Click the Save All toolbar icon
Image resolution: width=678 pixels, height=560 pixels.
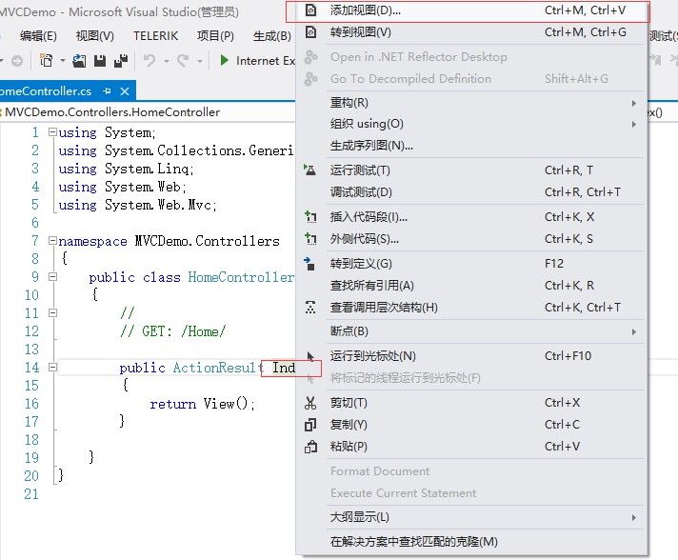(x=121, y=61)
